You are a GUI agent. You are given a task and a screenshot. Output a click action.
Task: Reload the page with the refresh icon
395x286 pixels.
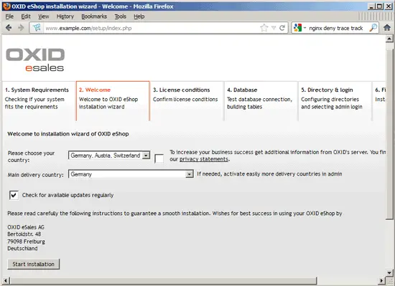click(282, 28)
